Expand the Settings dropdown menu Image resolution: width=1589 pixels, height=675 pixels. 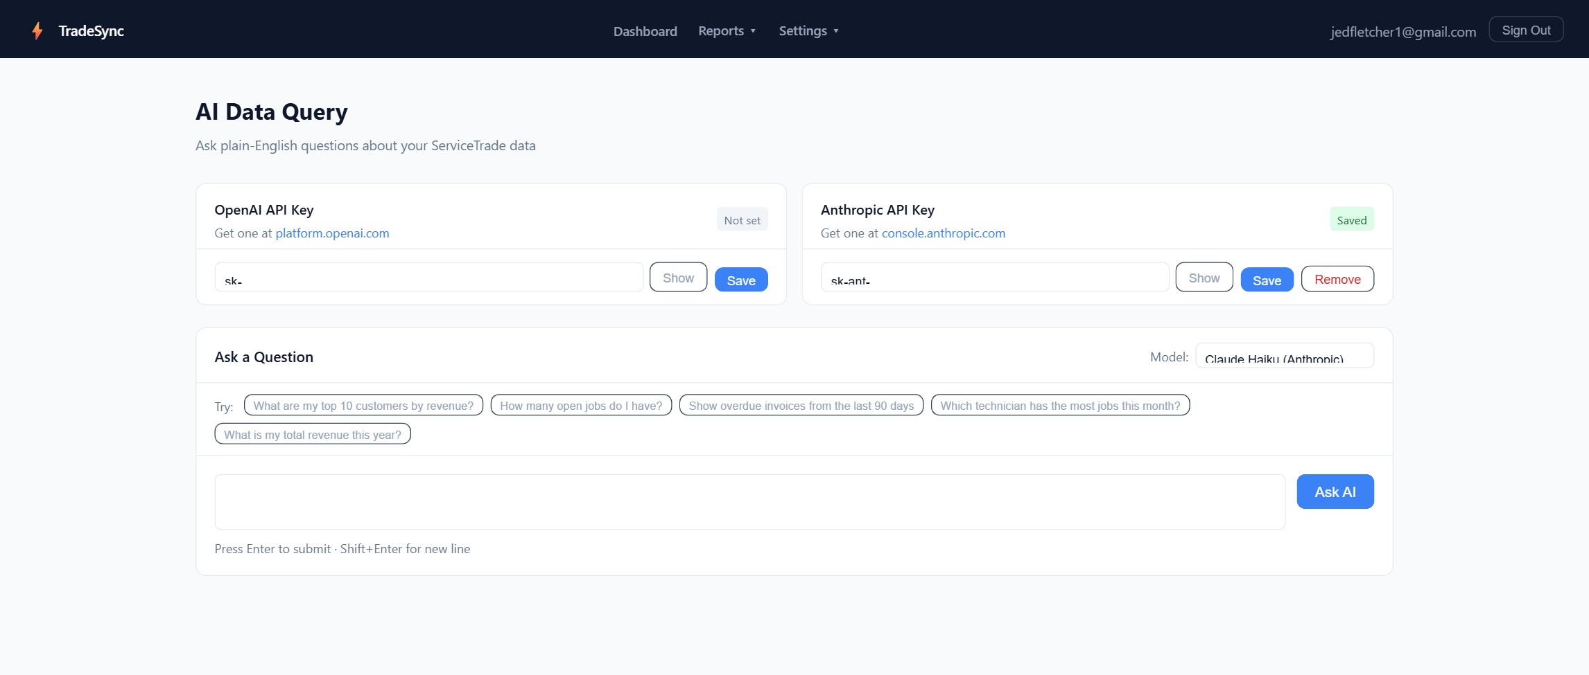pos(808,30)
